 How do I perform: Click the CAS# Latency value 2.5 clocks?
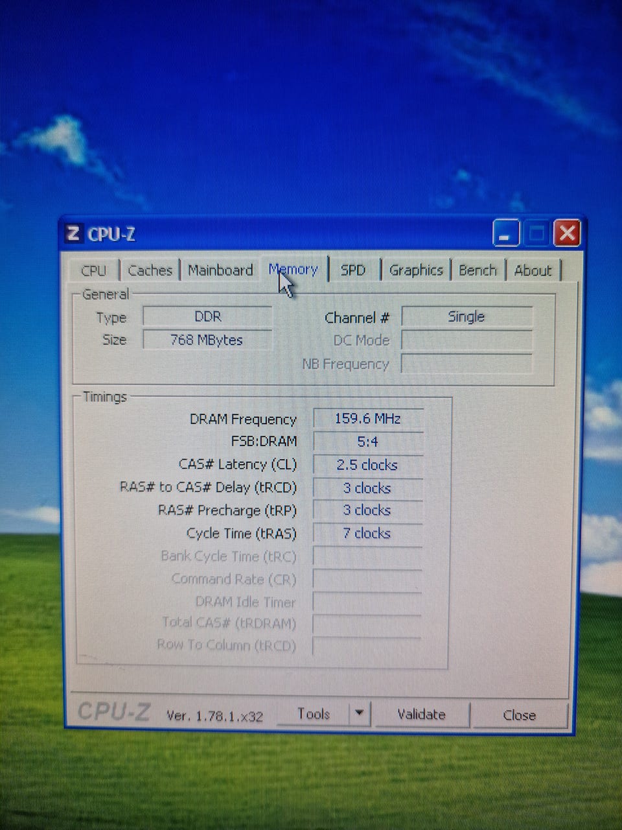click(368, 465)
